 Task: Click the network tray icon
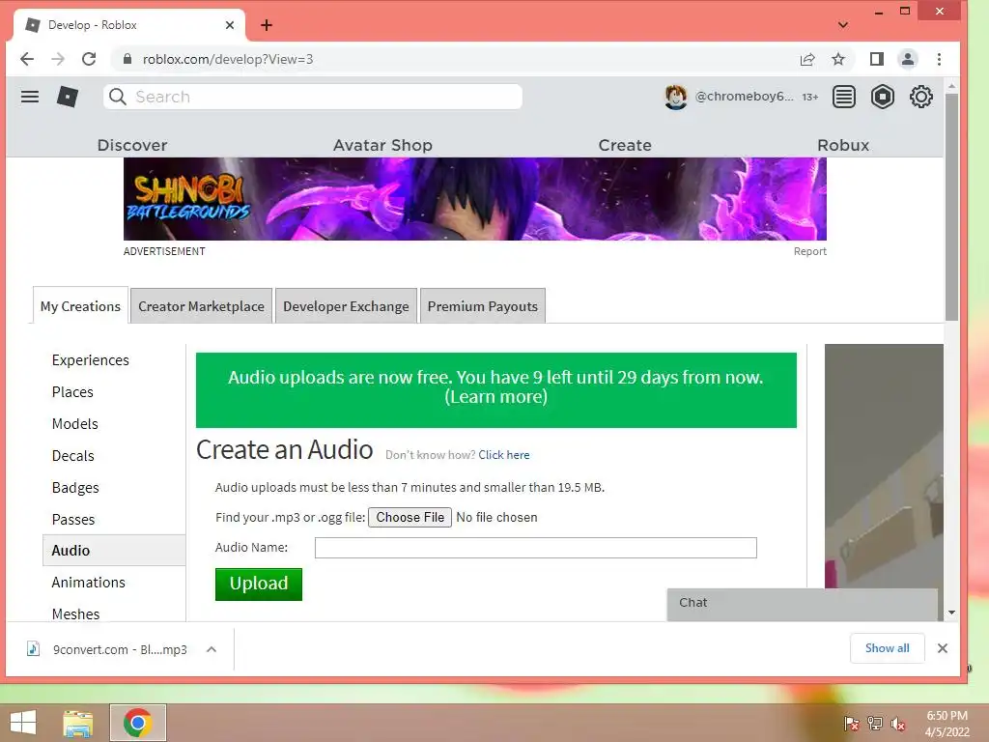[x=875, y=724]
